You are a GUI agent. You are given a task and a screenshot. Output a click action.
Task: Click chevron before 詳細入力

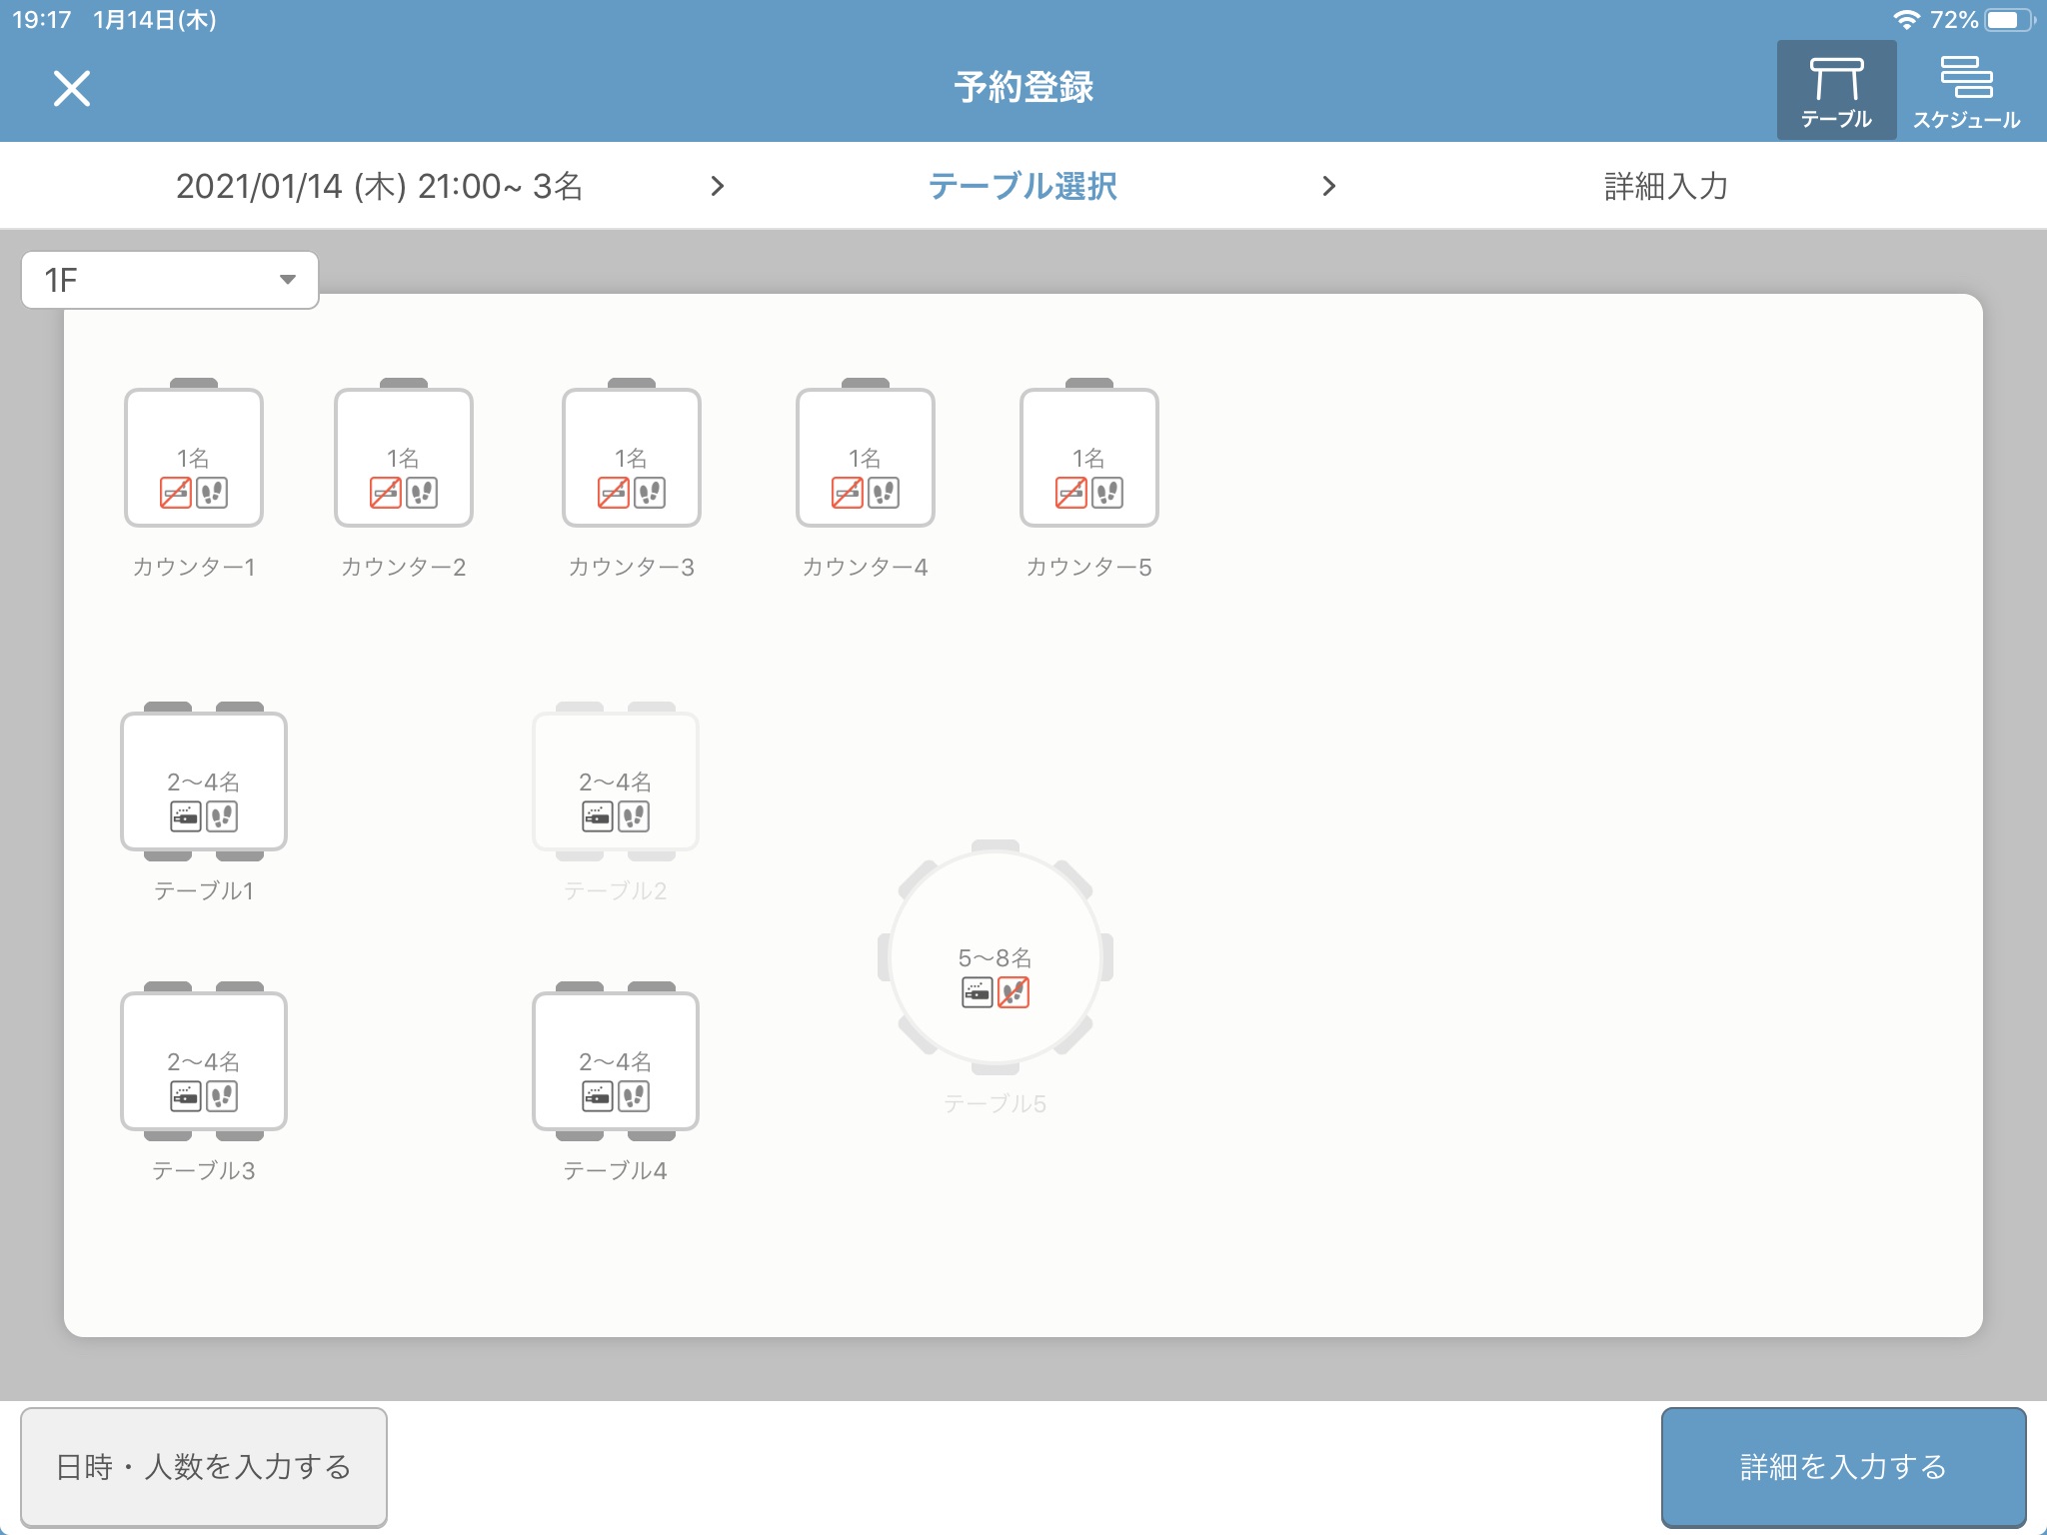click(1328, 186)
